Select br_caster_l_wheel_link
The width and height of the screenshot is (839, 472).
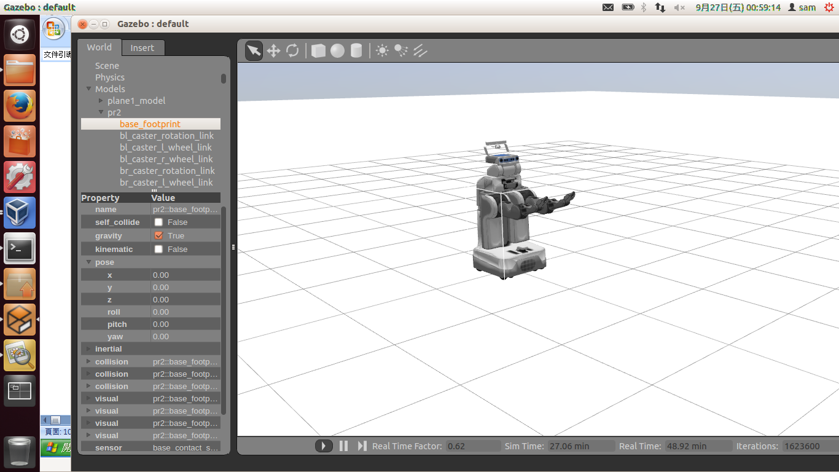click(x=166, y=182)
